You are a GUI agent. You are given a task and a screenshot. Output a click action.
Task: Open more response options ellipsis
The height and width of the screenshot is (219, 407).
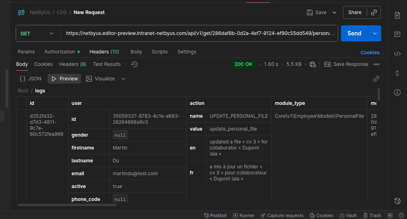pos(376,64)
